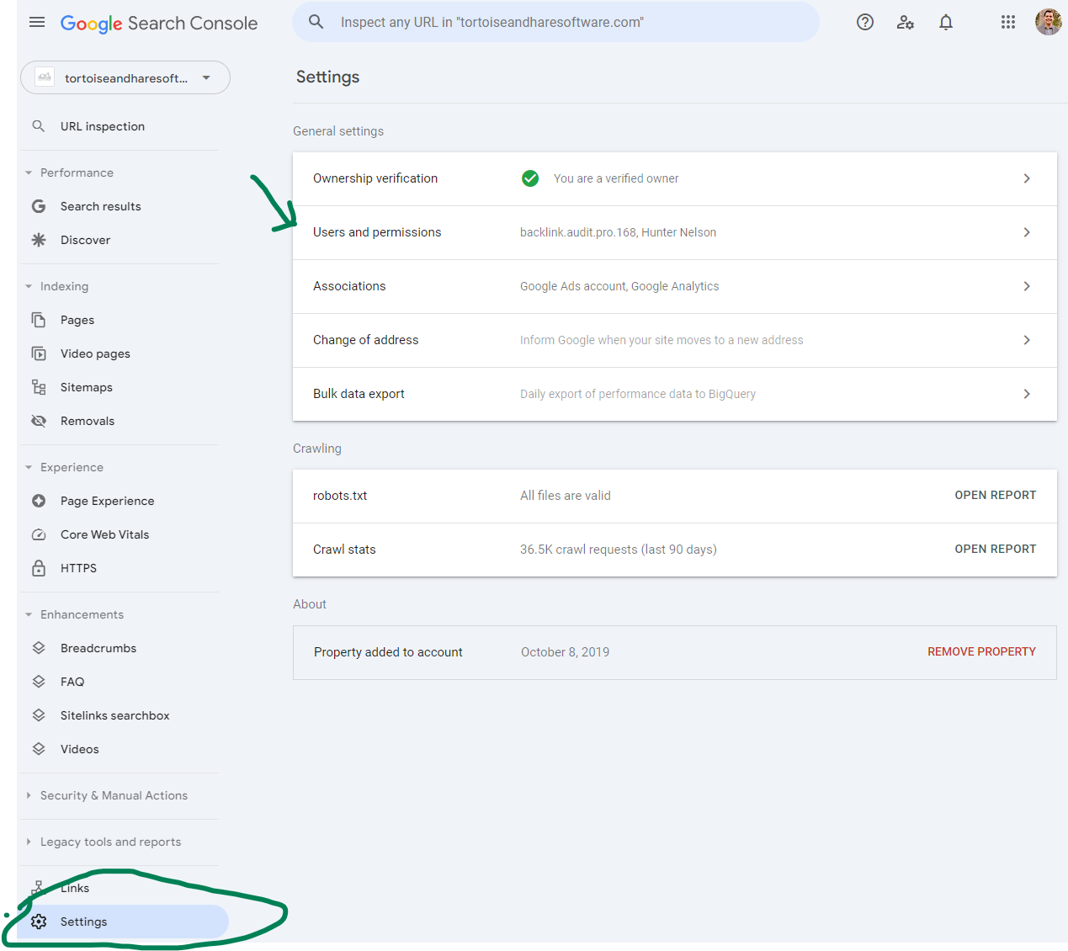Click the account profile avatar
This screenshot has height=951, width=1068.
[x=1048, y=22]
